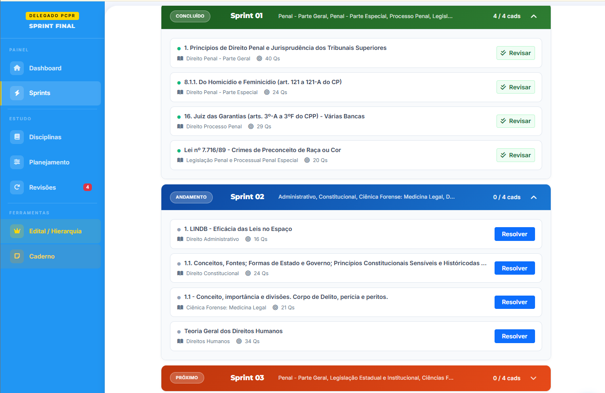Click the Dashboard home icon

[17, 68]
